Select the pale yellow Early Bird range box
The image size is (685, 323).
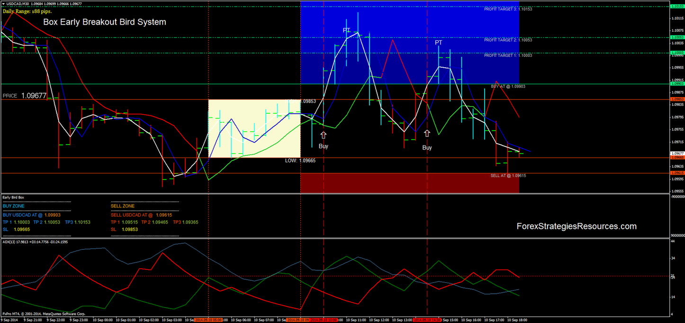pos(254,128)
